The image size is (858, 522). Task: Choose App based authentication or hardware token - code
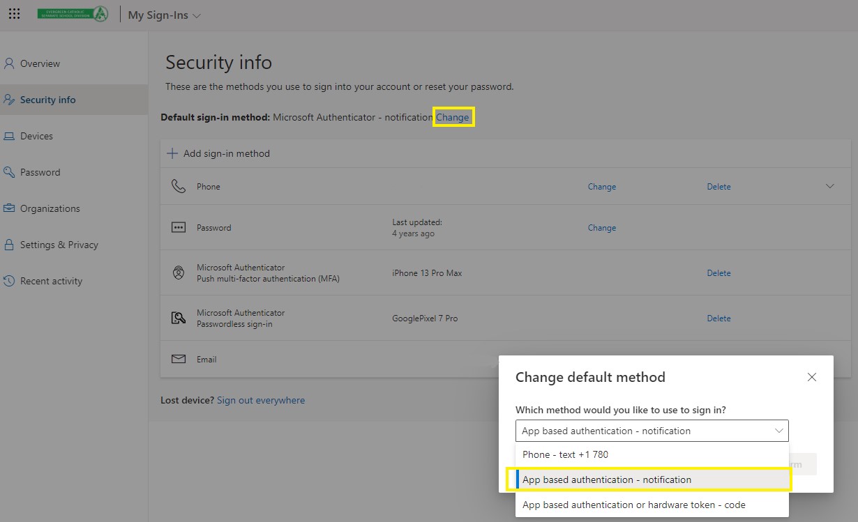652,505
